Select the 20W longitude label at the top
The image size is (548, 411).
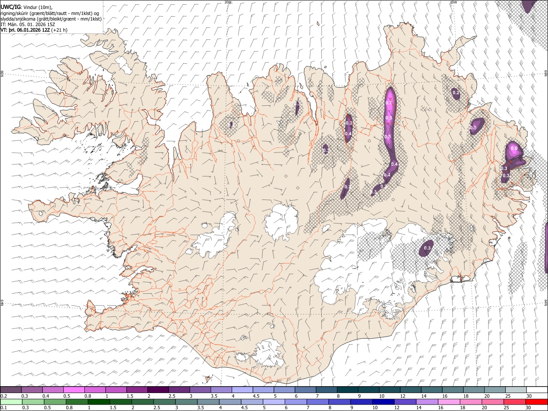point(228,2)
